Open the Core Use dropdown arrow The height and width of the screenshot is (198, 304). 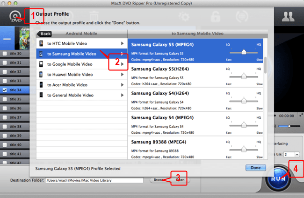tap(297, 154)
